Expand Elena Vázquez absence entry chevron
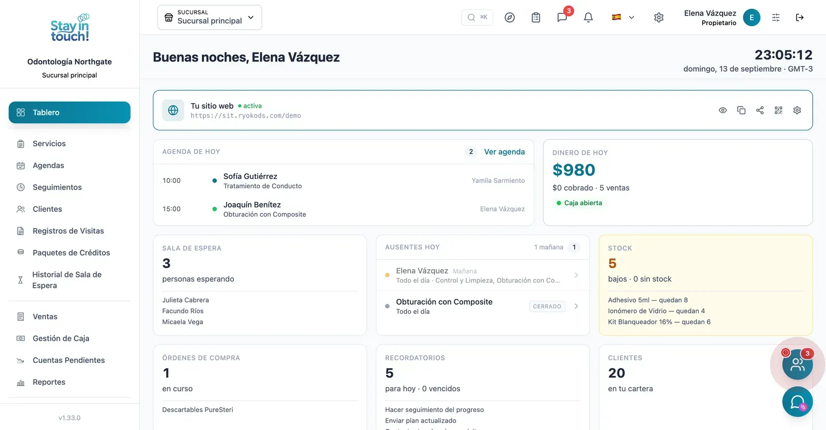826x430 pixels. click(576, 275)
